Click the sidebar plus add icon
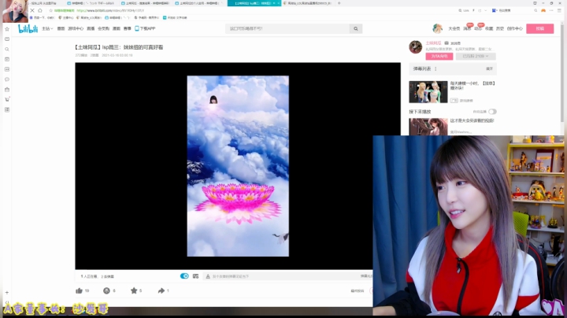This screenshot has width=567, height=318. click(x=7, y=293)
